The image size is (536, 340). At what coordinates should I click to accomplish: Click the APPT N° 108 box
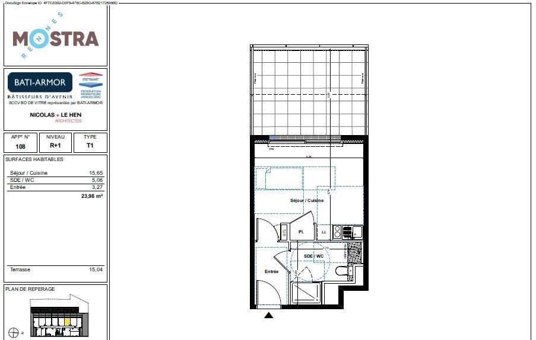click(21, 142)
